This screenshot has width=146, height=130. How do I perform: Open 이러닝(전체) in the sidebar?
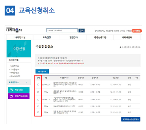[14, 60]
